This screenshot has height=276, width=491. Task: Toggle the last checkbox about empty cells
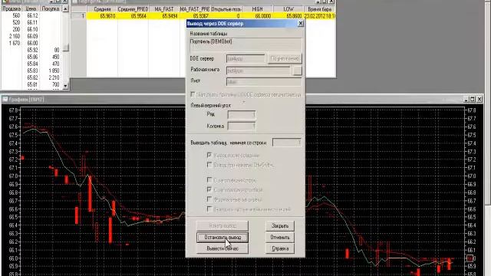(x=209, y=209)
